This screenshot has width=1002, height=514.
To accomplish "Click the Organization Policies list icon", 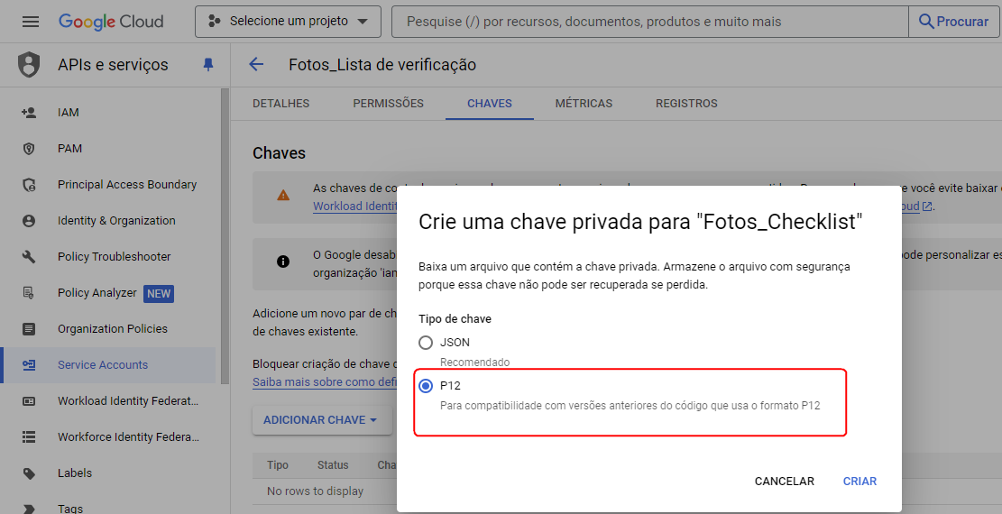I will (29, 328).
